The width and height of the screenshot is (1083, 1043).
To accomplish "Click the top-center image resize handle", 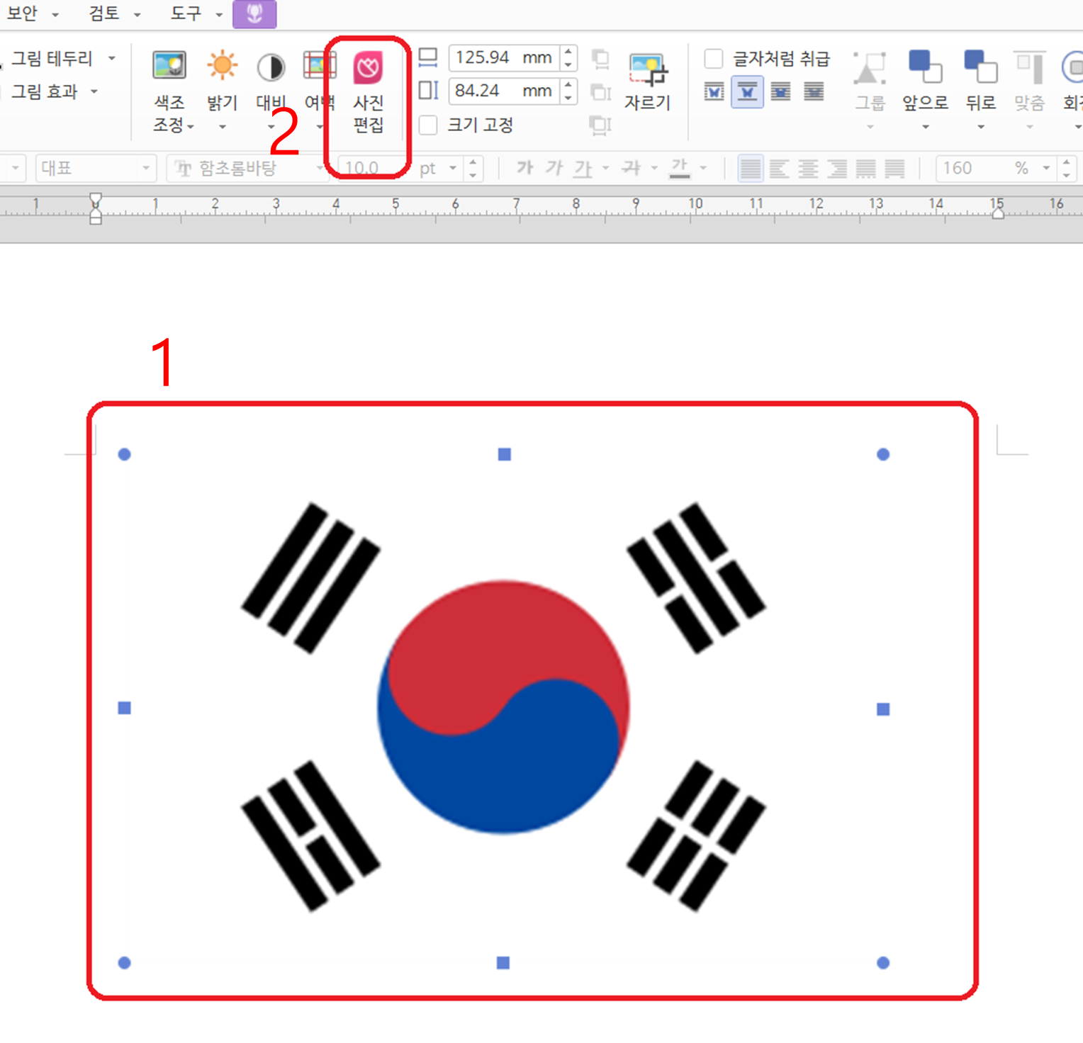I will tap(505, 454).
